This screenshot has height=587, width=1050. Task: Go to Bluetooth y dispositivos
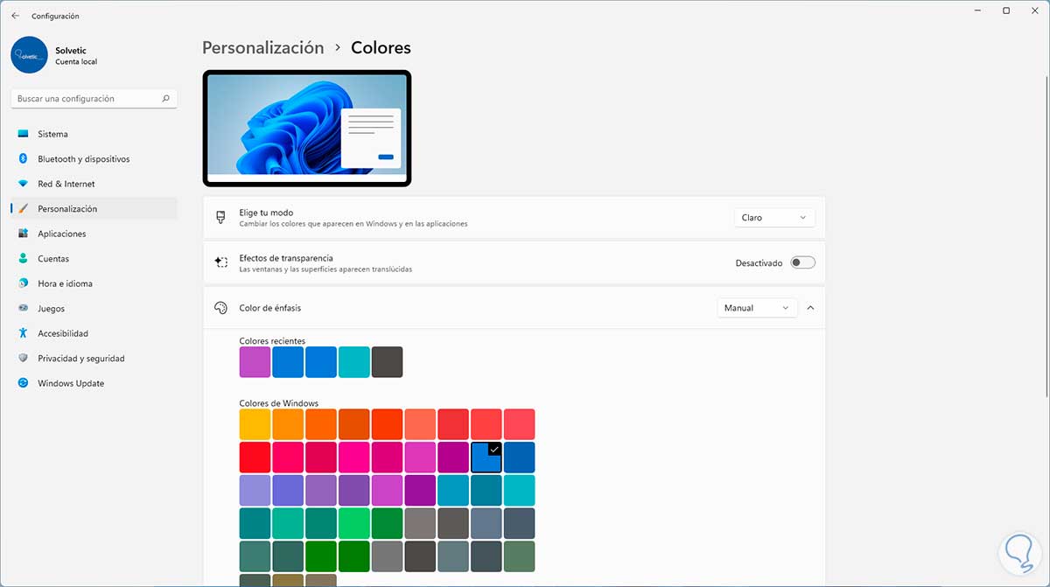tap(94, 159)
